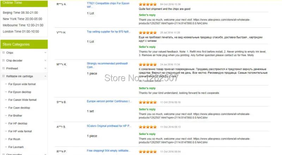Open 5Colors Original printhead for HP link

[x=109, y=126]
